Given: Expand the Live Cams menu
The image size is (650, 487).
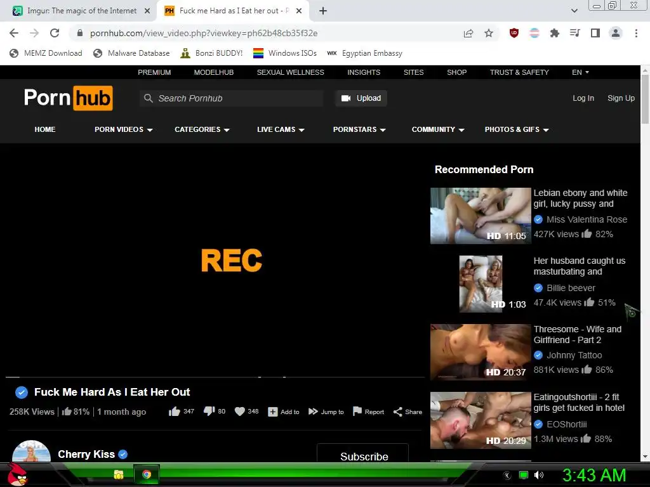Looking at the screenshot, I should coord(281,129).
